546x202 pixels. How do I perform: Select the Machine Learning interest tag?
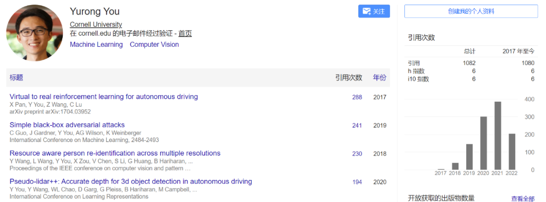point(96,44)
